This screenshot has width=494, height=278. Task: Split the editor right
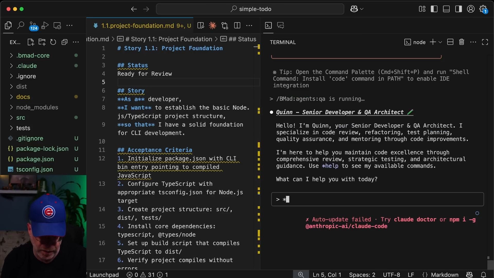tap(237, 25)
